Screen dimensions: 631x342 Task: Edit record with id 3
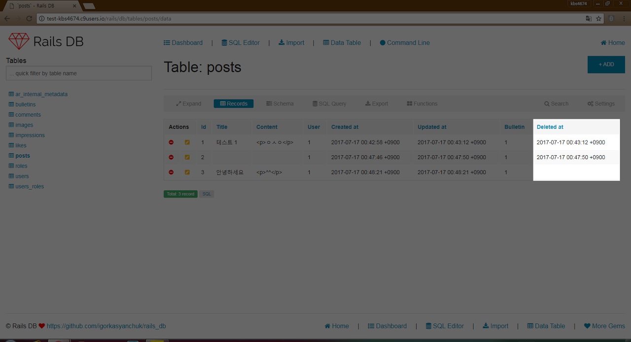[187, 172]
